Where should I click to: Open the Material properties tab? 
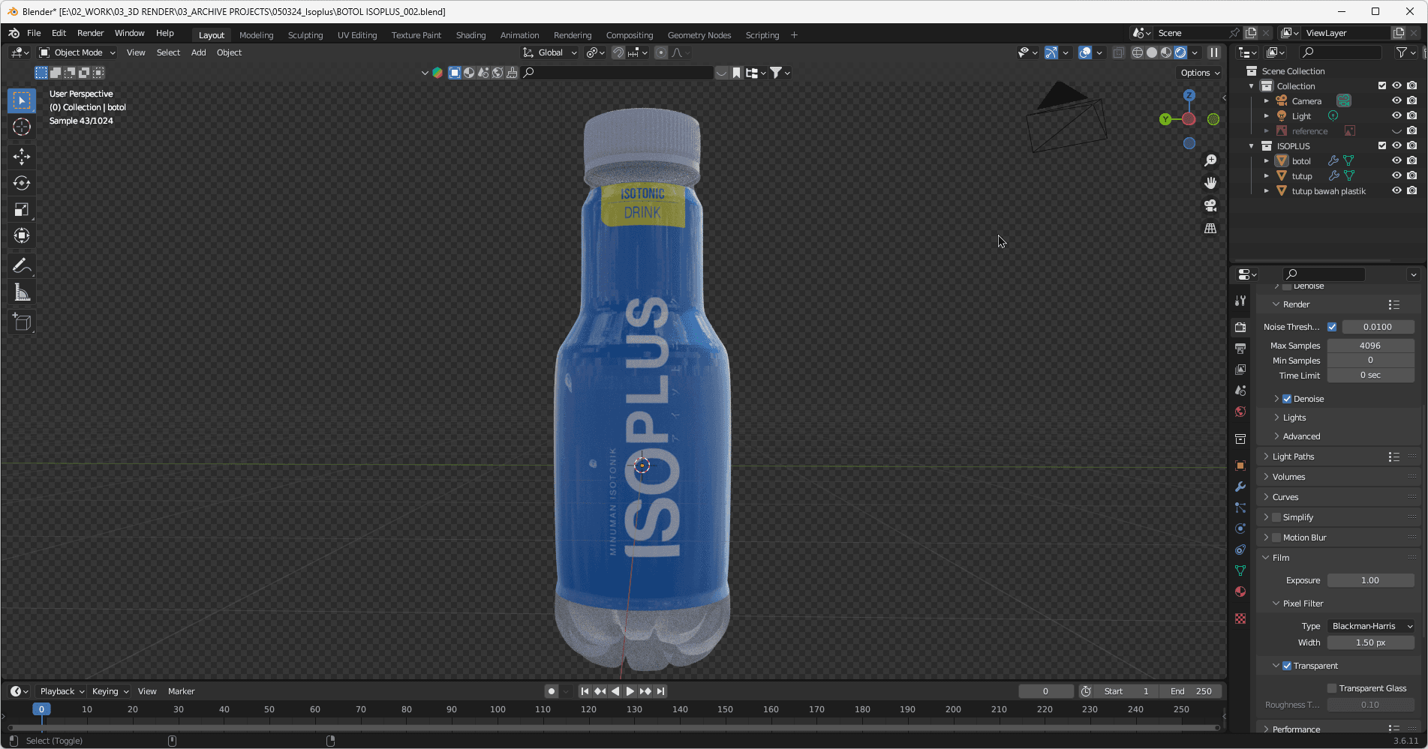pos(1240,592)
